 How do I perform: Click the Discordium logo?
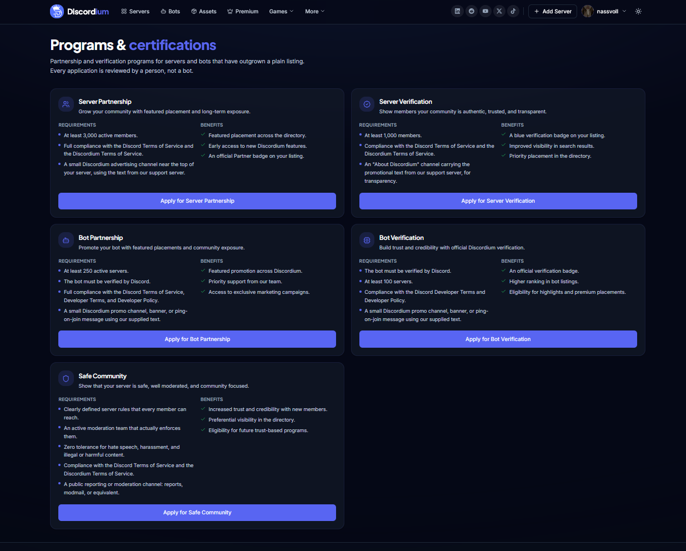point(79,11)
